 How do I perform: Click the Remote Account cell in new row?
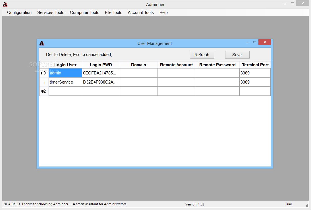pyautogui.click(x=176, y=91)
